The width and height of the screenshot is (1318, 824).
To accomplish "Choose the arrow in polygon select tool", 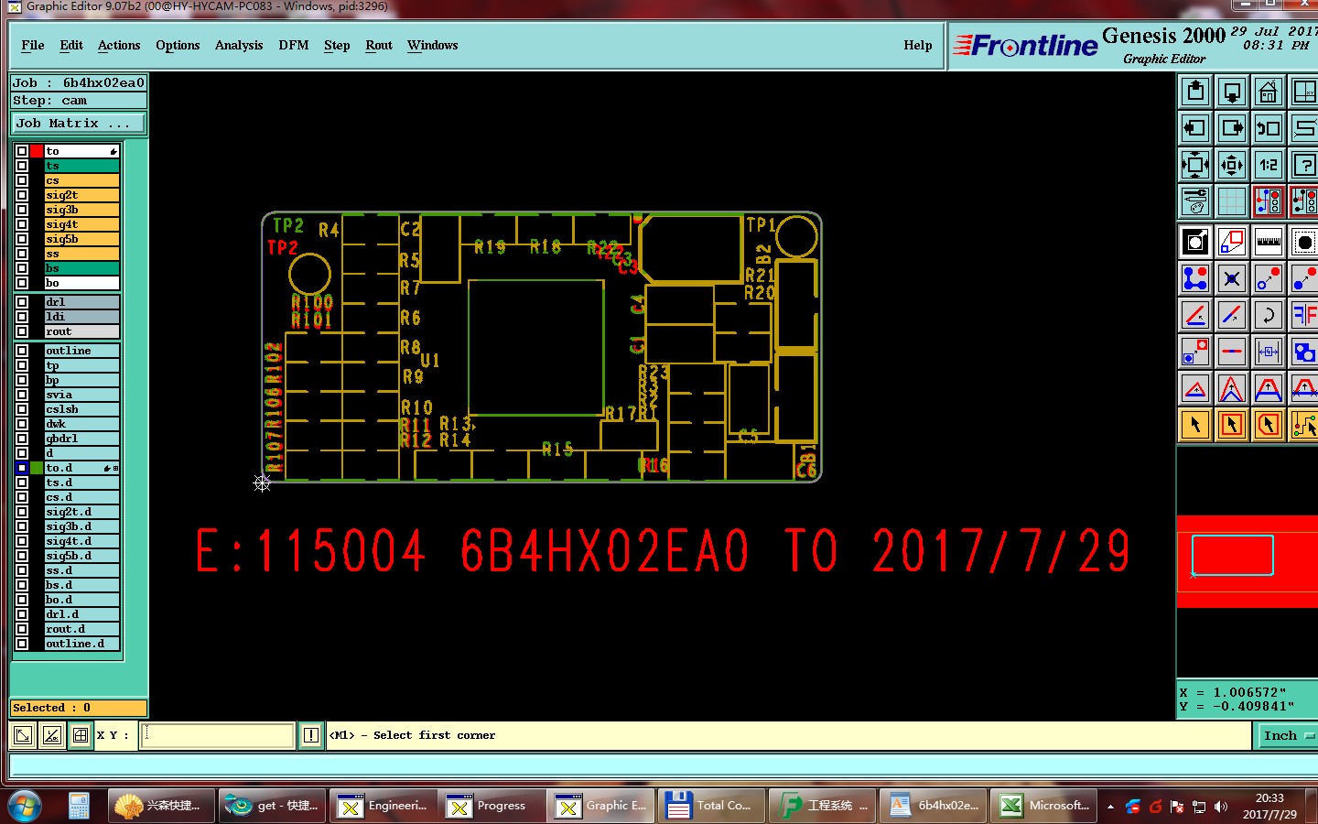I will click(x=1269, y=425).
